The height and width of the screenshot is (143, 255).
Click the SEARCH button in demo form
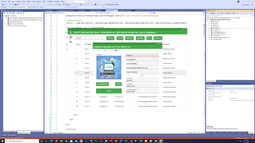[x=110, y=38]
